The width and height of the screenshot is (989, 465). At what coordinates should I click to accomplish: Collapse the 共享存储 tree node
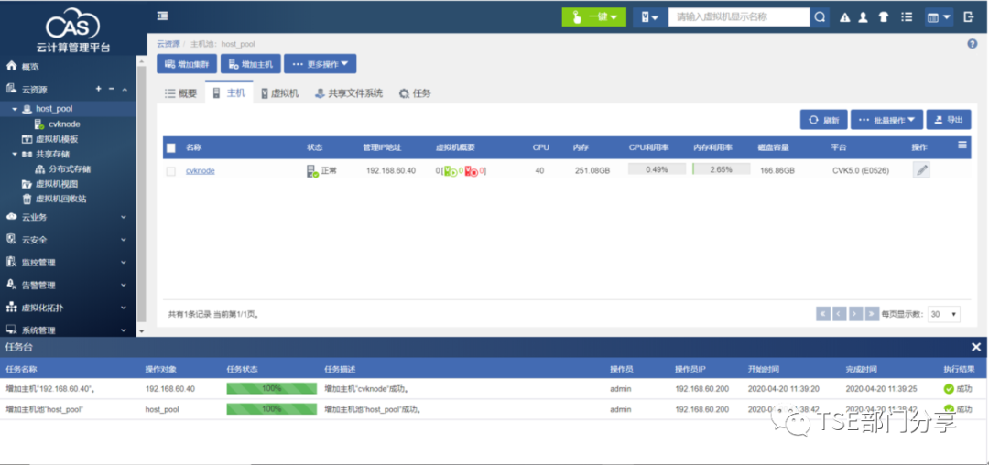click(15, 154)
